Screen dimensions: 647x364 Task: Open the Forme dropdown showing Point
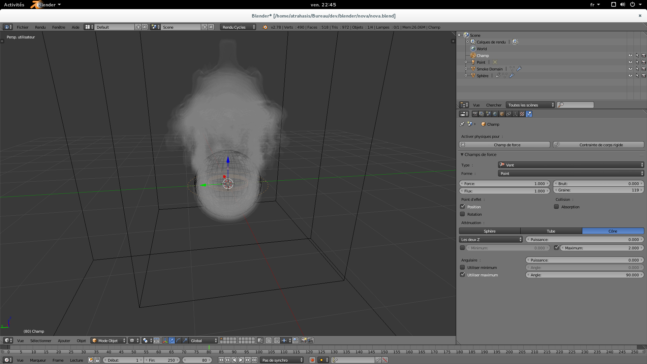[571, 173]
